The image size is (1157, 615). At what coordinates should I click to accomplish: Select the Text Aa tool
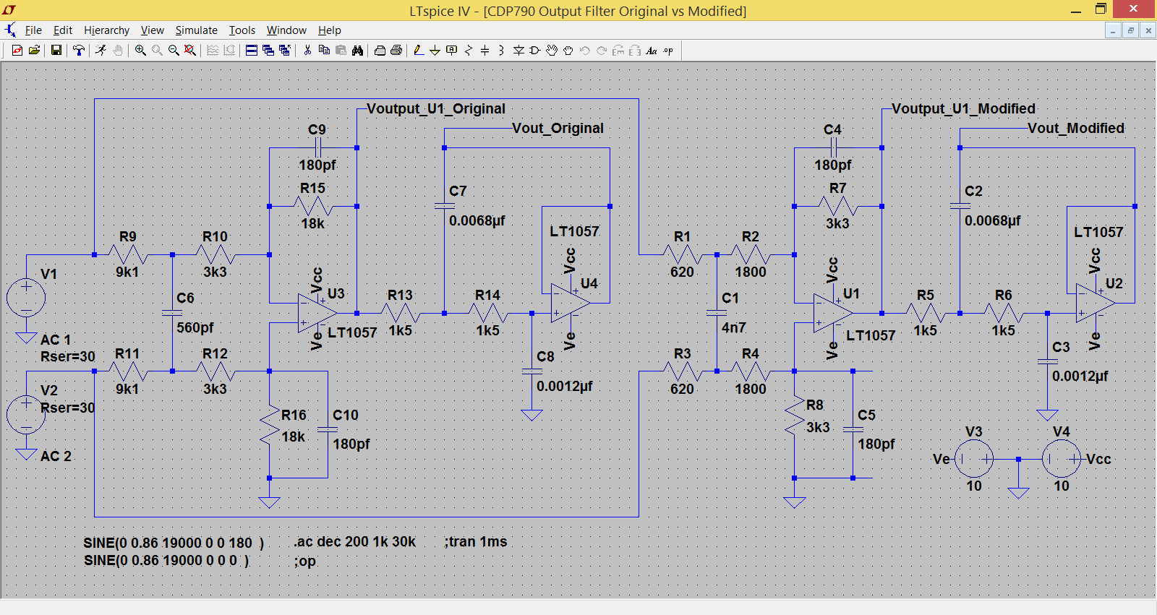pos(652,51)
